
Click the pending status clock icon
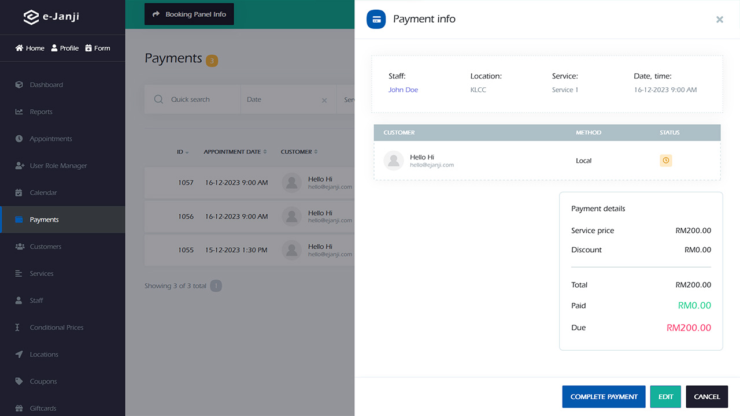(666, 161)
